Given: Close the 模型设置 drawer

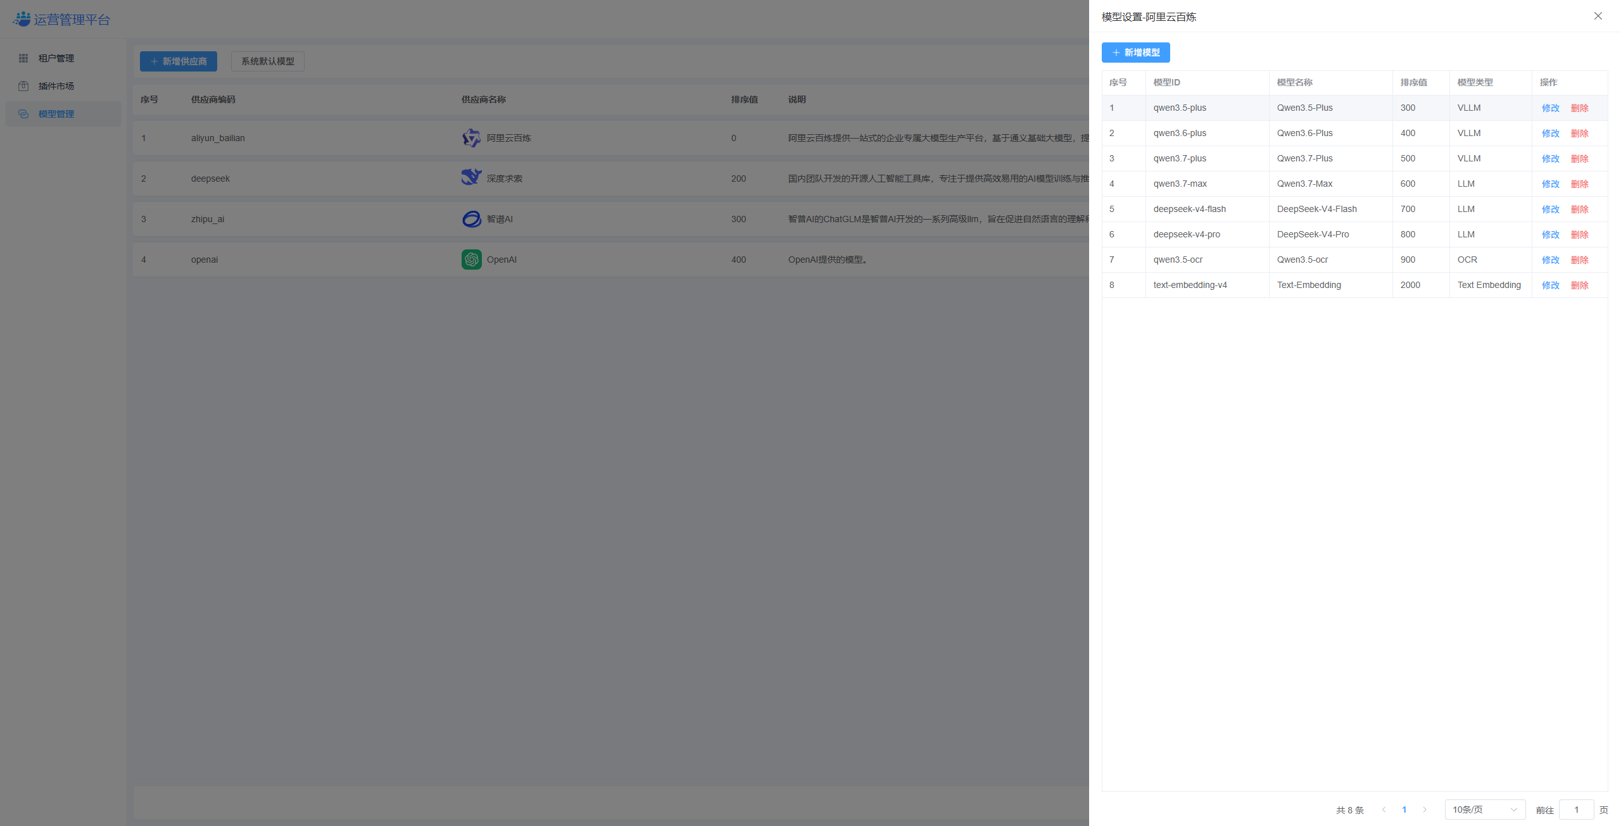Looking at the screenshot, I should tap(1598, 16).
